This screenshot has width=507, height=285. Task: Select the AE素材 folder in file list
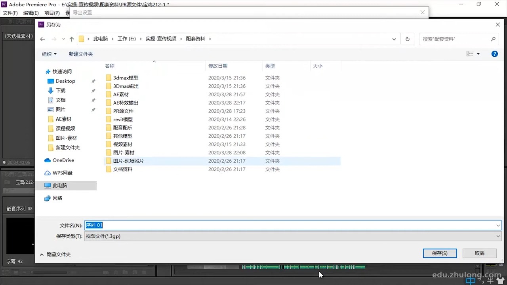click(x=121, y=94)
